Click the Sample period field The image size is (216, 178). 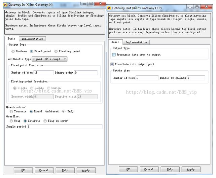tap(65, 127)
